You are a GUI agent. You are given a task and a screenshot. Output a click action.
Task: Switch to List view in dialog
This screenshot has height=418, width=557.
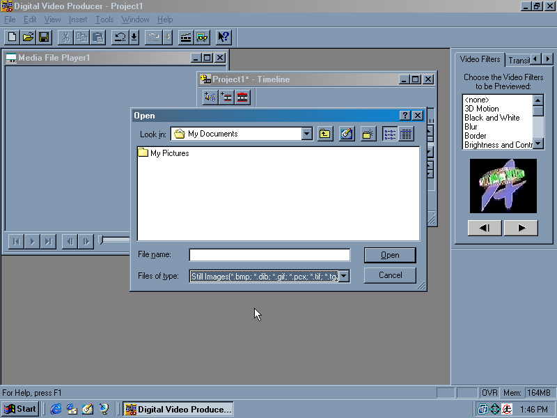pyautogui.click(x=390, y=134)
